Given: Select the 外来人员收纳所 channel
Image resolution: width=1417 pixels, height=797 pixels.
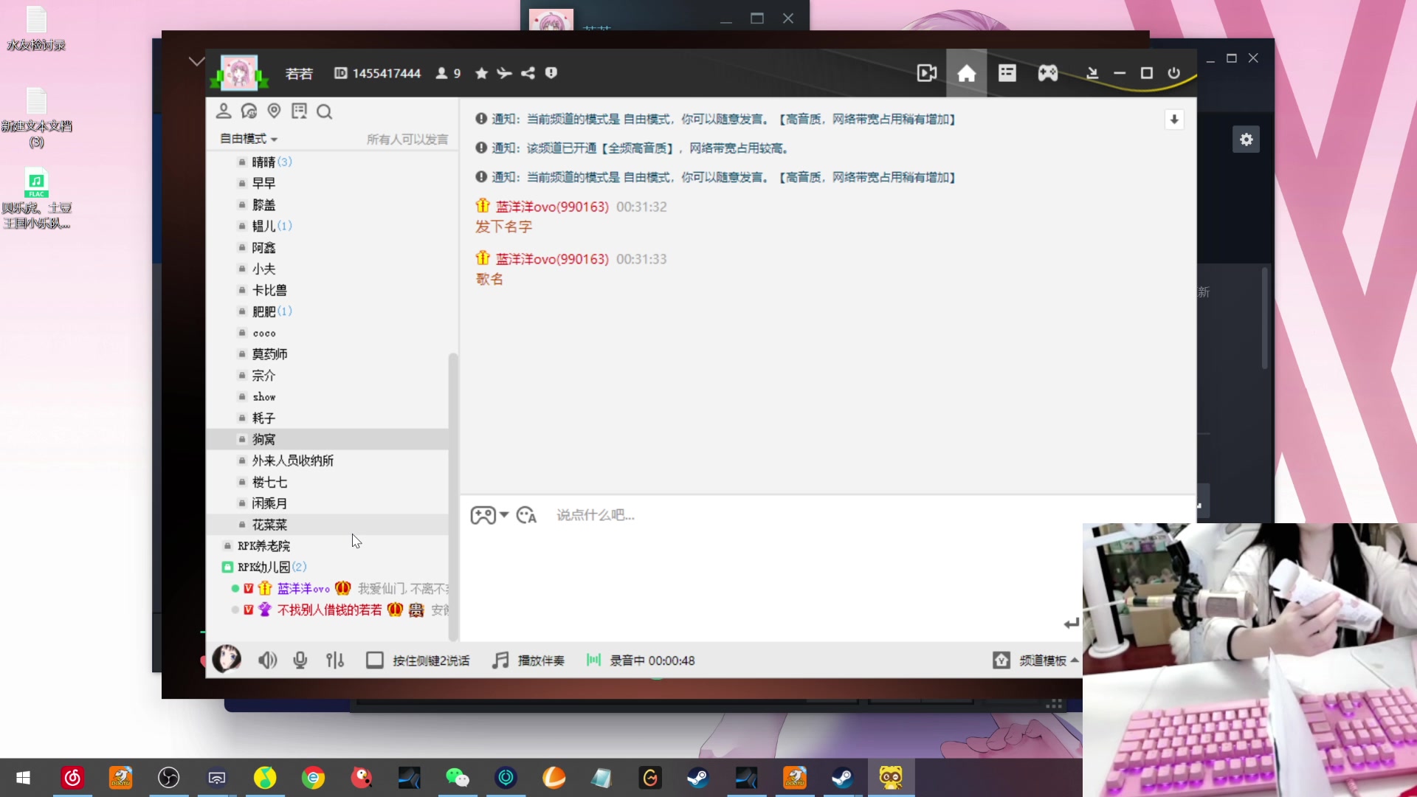Looking at the screenshot, I should (292, 460).
